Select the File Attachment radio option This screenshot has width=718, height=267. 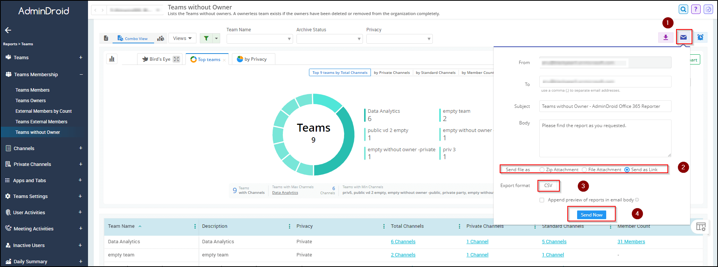584,170
